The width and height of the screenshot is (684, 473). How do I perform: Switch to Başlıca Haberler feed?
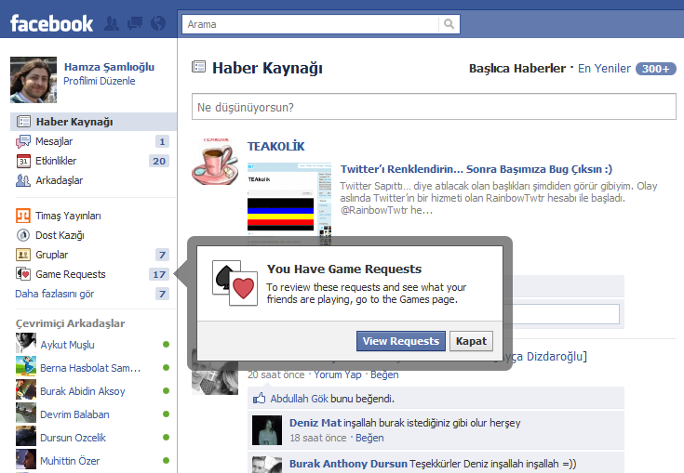point(516,69)
